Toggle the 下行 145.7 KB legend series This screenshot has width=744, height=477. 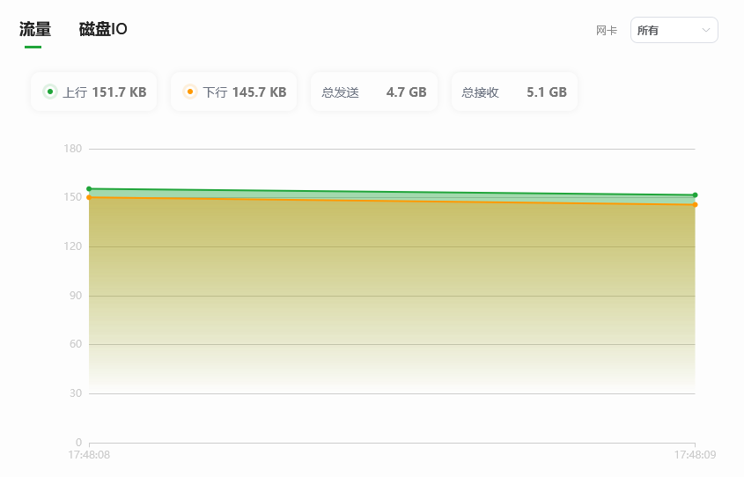point(234,92)
